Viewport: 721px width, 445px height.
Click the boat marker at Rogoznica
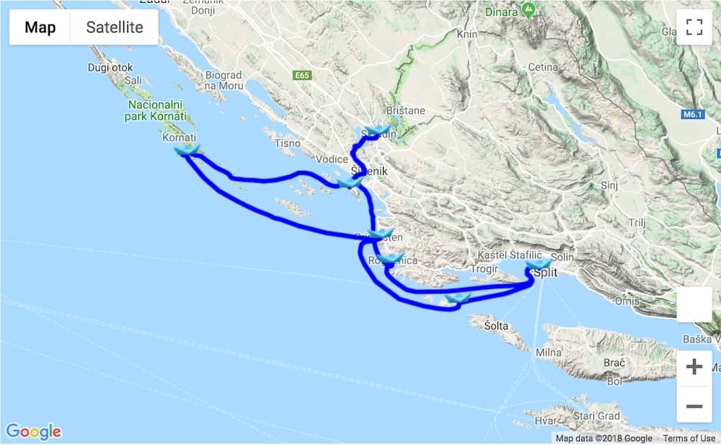391,259
